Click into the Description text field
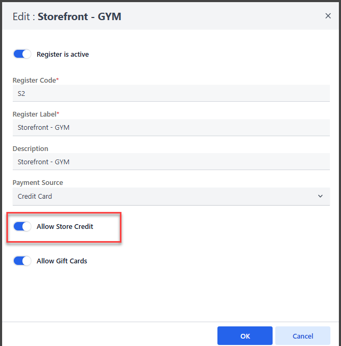341x346 pixels. [171, 162]
